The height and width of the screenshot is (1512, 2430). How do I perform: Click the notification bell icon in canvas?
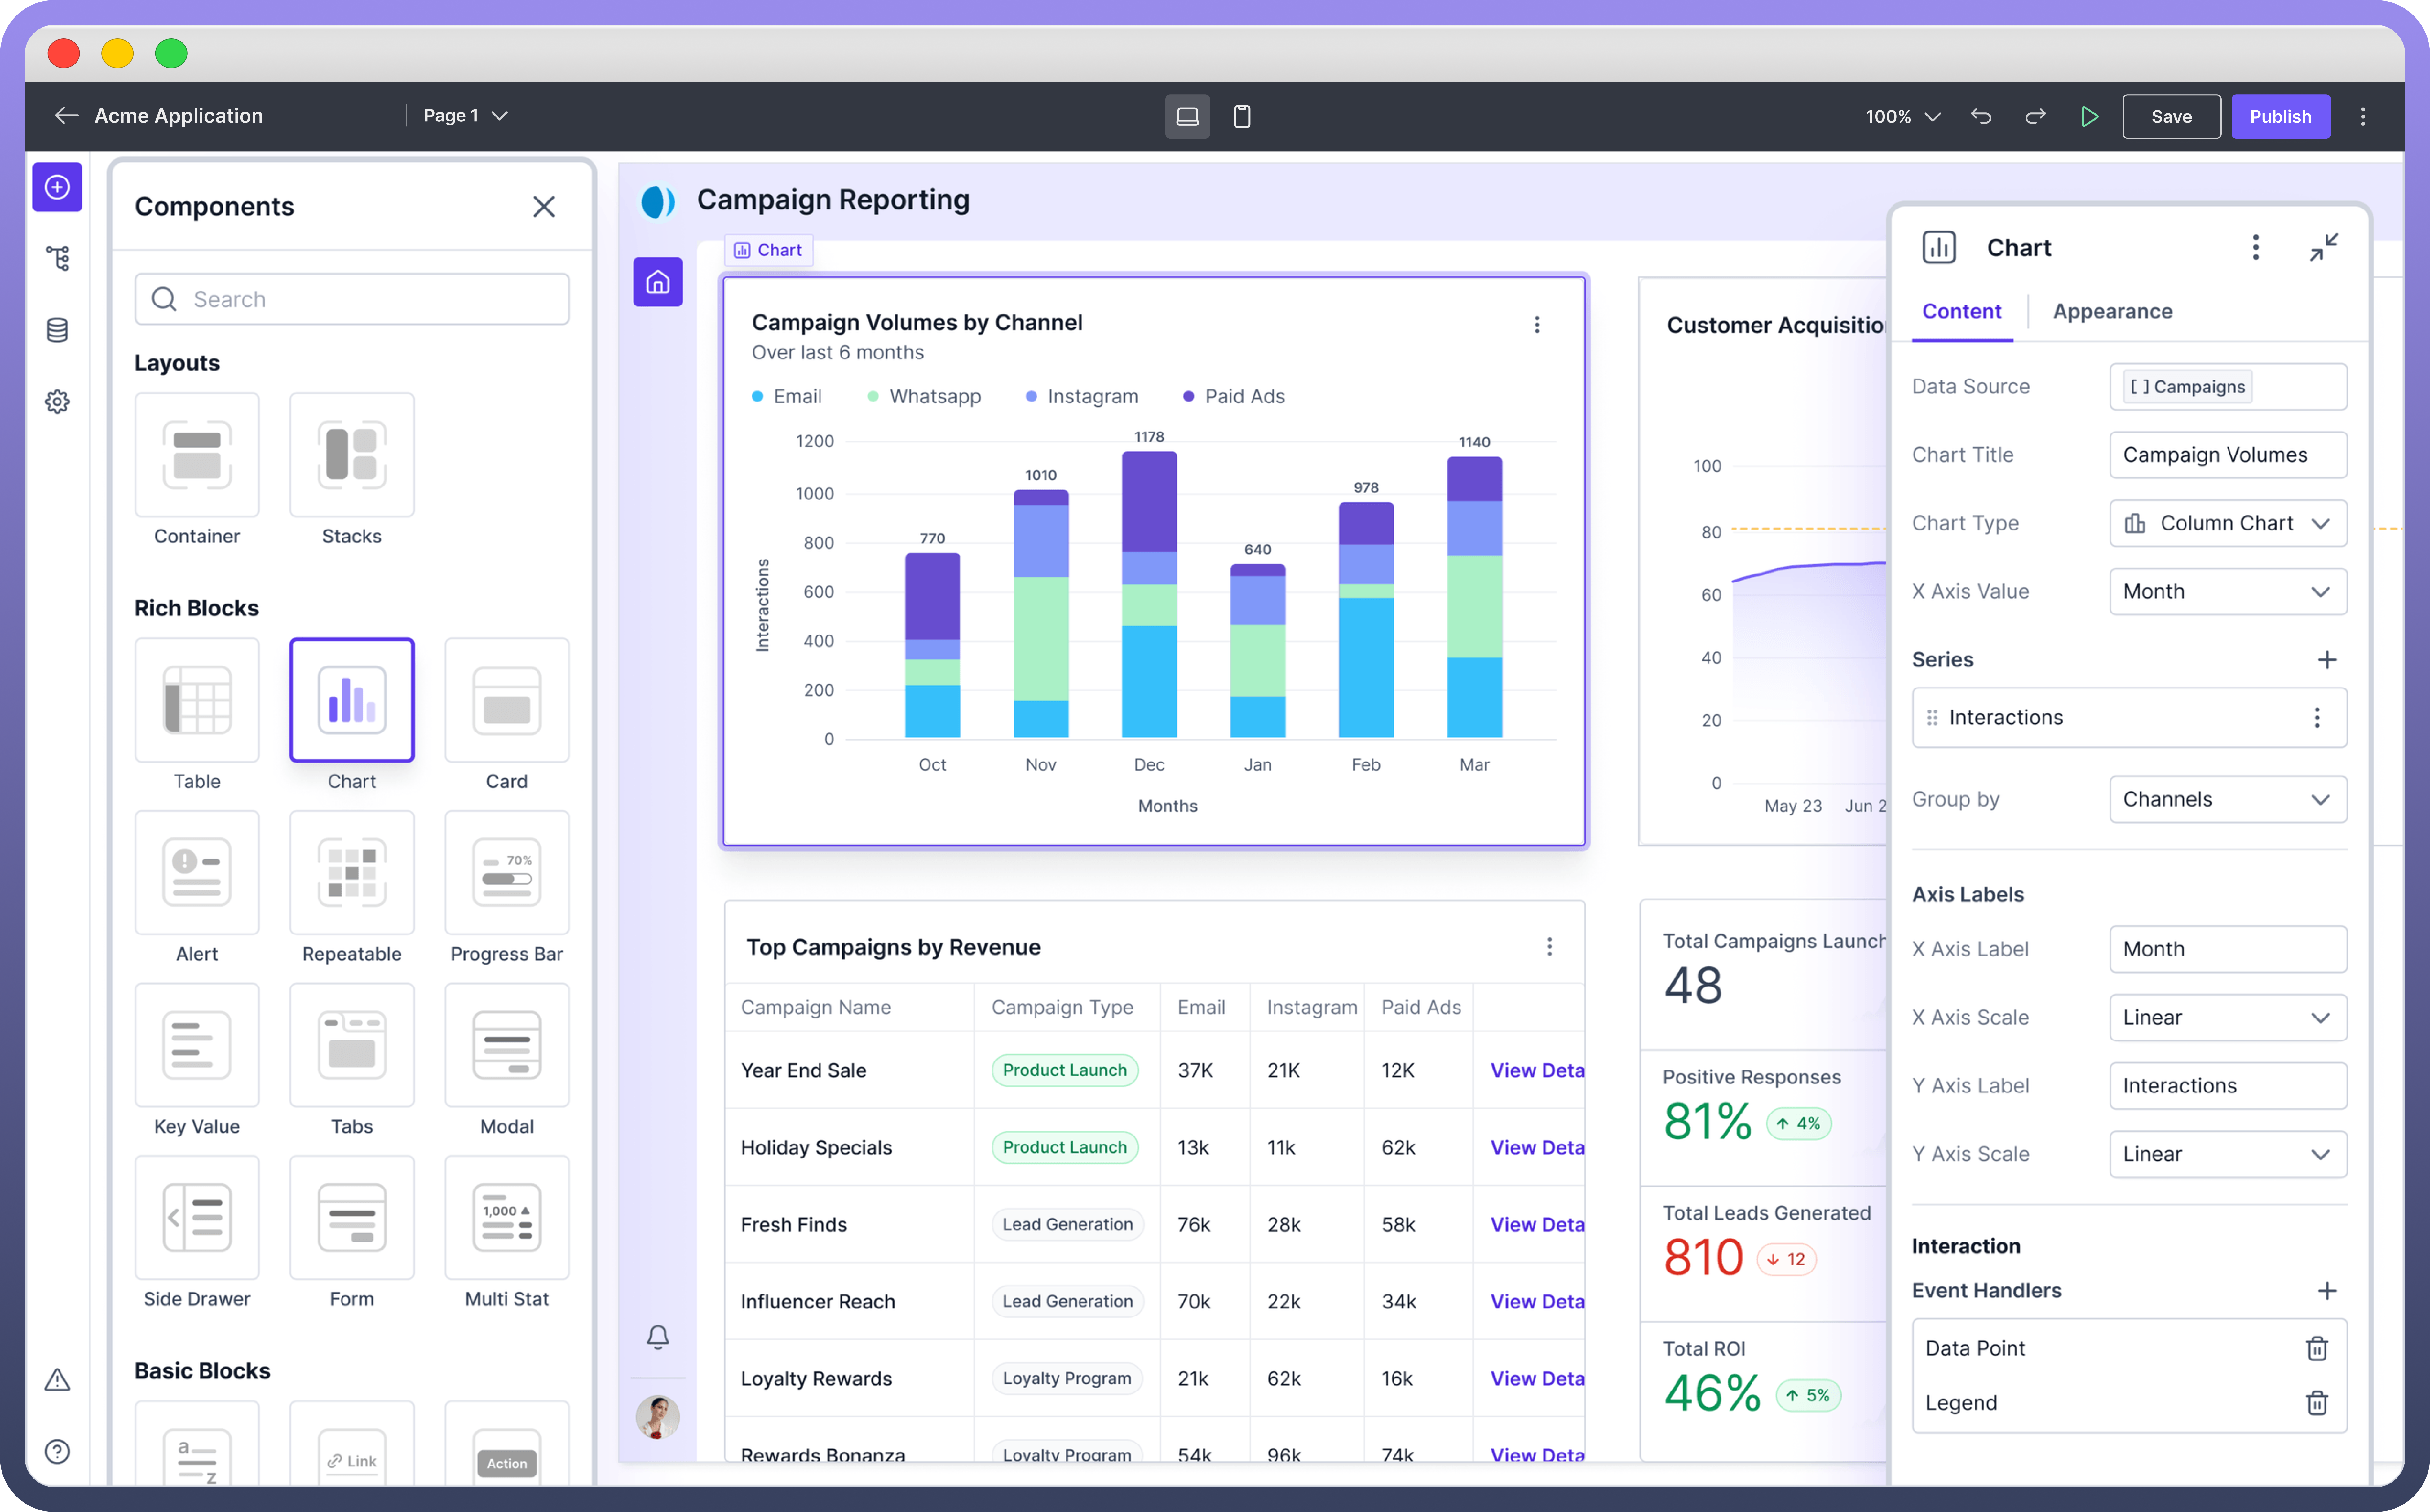tap(657, 1337)
